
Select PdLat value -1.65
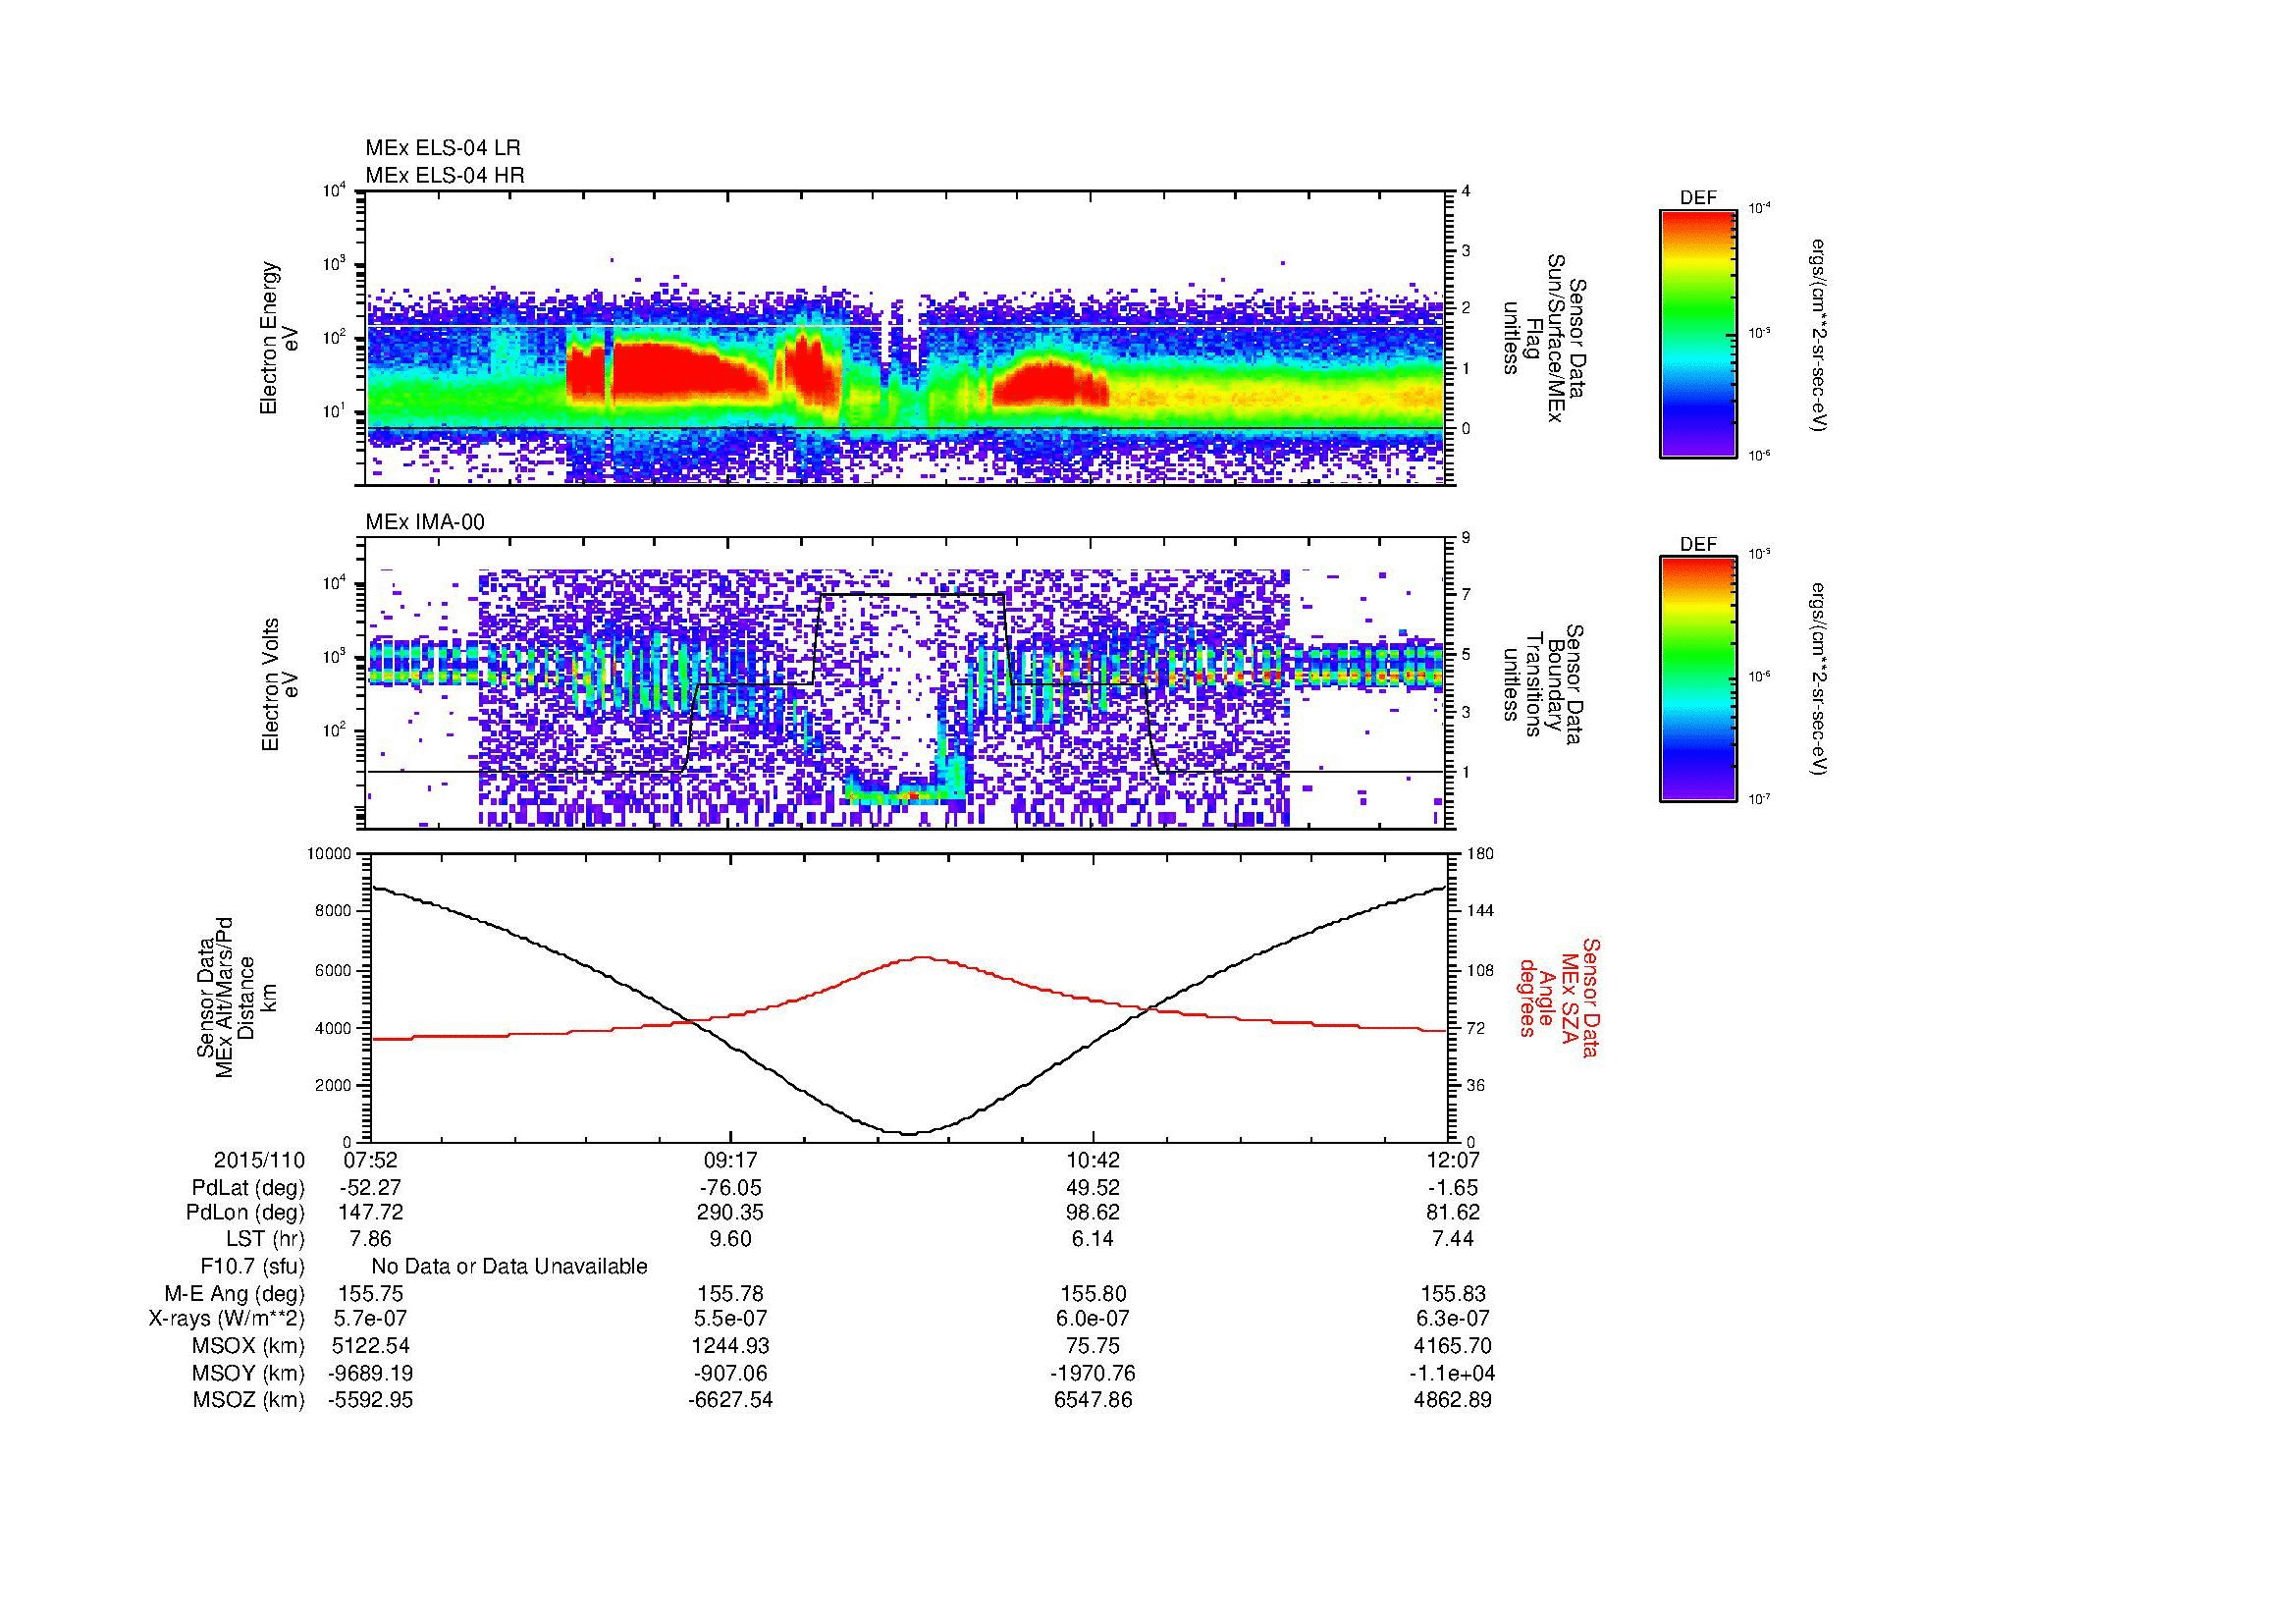point(1454,1188)
